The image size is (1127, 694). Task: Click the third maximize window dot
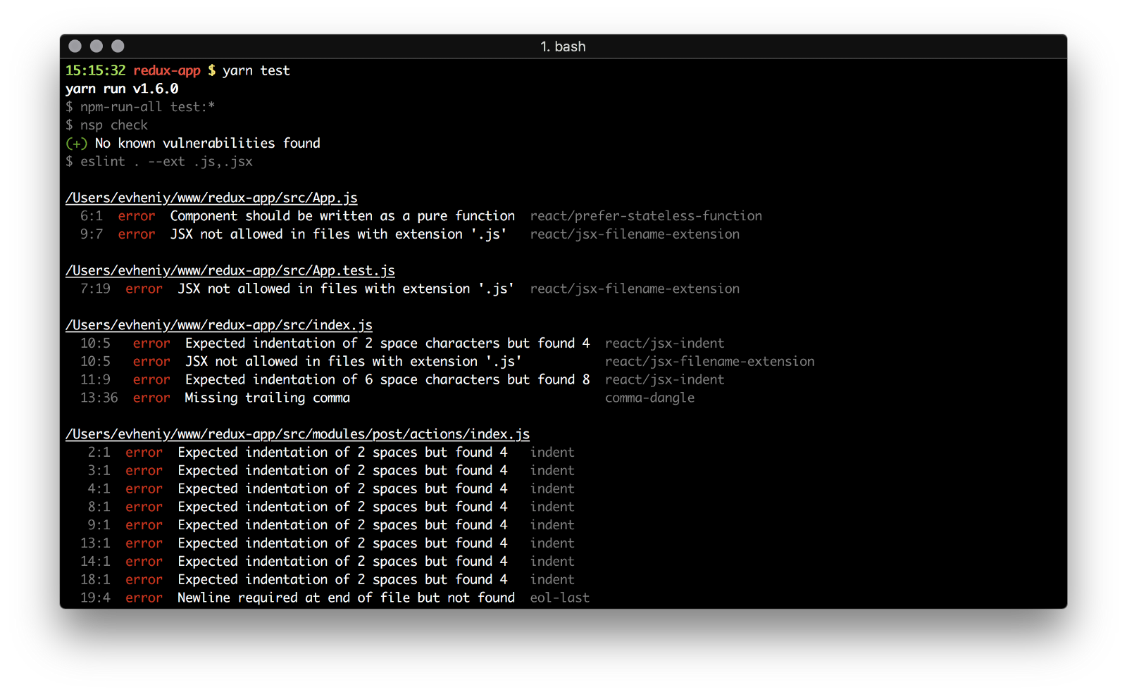pyautogui.click(x=118, y=46)
